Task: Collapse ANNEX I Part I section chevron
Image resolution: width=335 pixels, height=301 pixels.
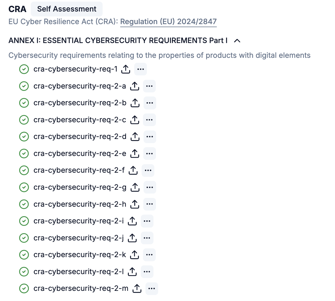Action: point(237,41)
